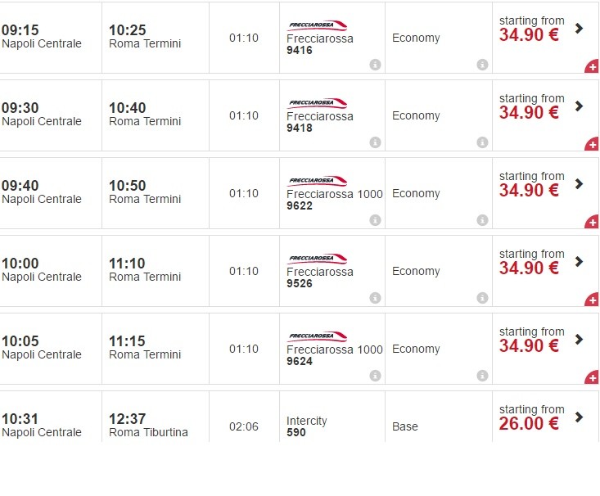This screenshot has width=600, height=496.
Task: Click Economy fare info icon on 10:00 train
Action: click(482, 298)
